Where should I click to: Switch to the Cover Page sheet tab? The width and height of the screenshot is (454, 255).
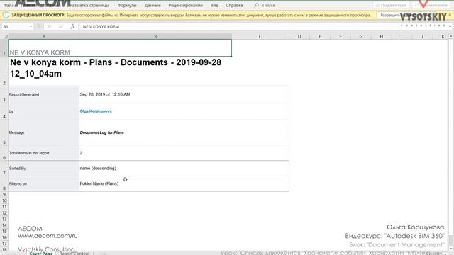point(41,253)
